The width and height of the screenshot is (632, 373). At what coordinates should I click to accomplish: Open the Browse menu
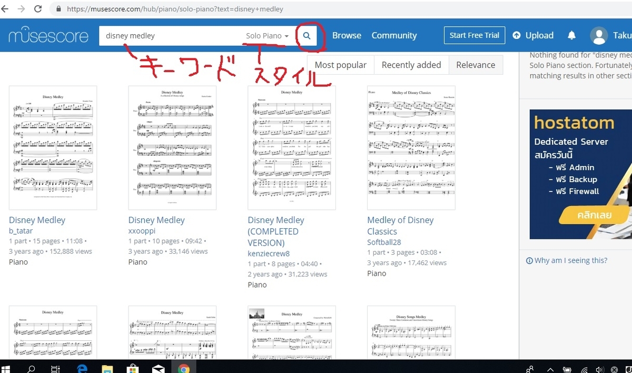tap(347, 35)
